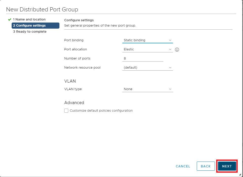
Task: Cancel the new port group wizard
Action: 183,166
